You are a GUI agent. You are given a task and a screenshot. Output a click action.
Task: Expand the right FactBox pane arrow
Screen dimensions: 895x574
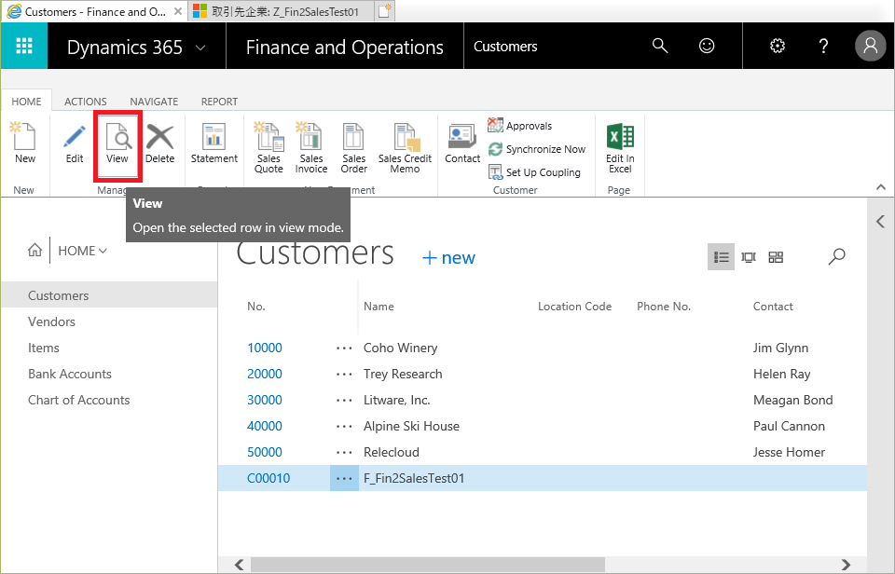pyautogui.click(x=881, y=222)
